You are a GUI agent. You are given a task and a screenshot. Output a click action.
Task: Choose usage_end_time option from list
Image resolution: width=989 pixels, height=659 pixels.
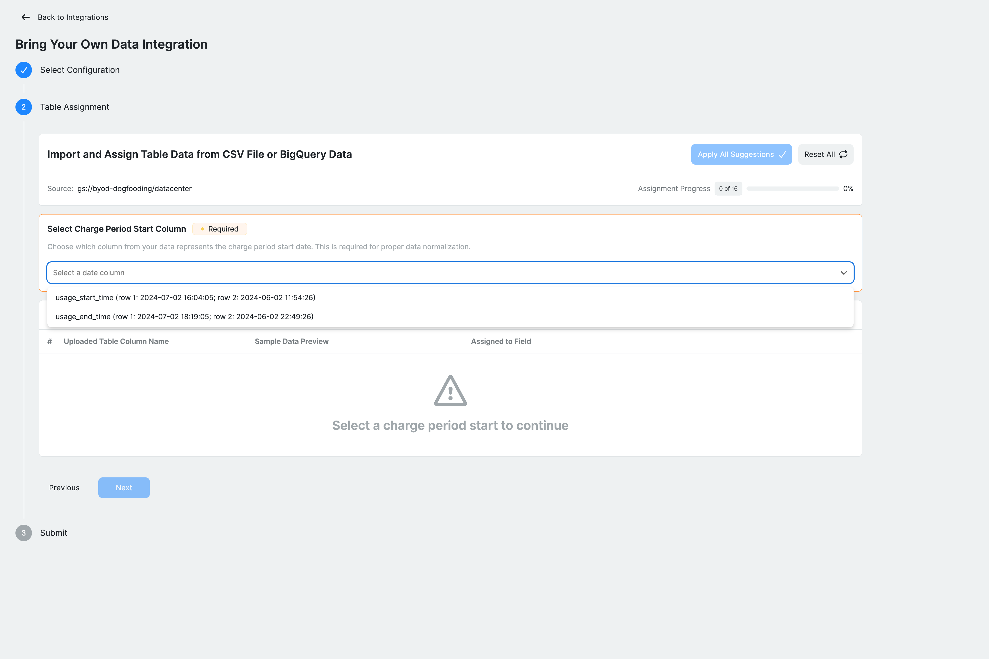coord(185,316)
